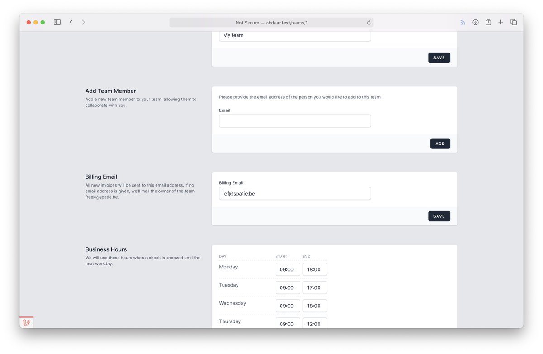
Task: Edit Tuesday start time 09:00
Action: (x=288, y=287)
